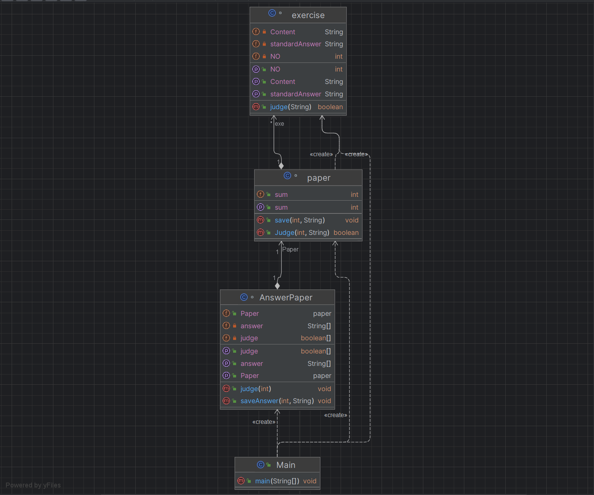Viewport: 594px width, 495px height.
Task: Click lock icon on exercise's Content field
Action: pos(264,32)
